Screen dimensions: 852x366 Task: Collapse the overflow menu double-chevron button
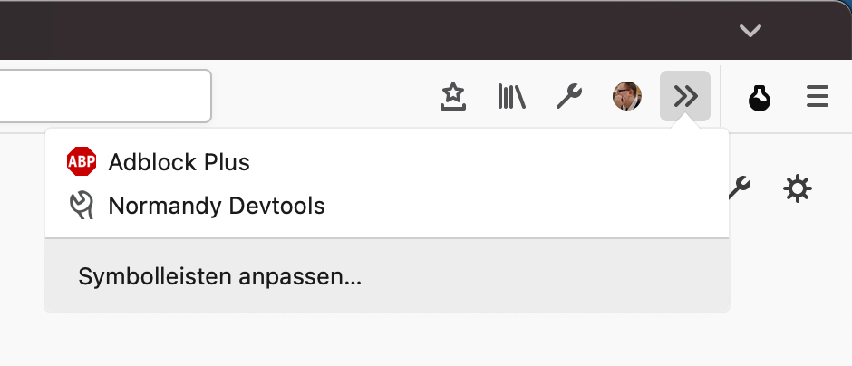coord(685,96)
